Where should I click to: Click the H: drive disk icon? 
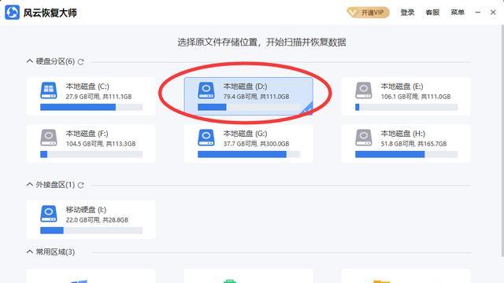coord(364,138)
